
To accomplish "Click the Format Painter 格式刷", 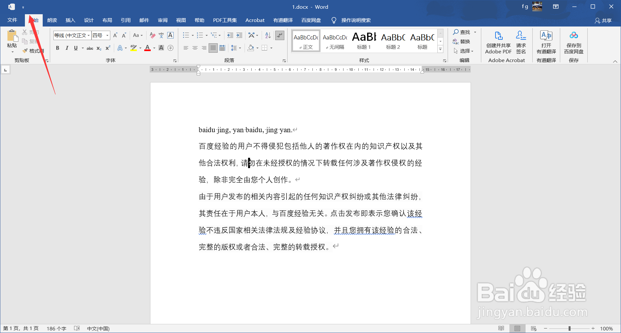I will [33, 51].
